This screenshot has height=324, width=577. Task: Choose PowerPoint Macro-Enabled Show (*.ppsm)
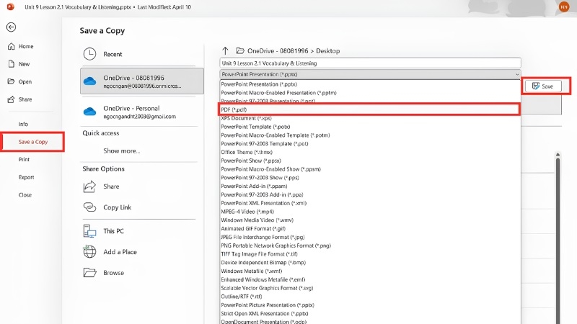click(370, 169)
